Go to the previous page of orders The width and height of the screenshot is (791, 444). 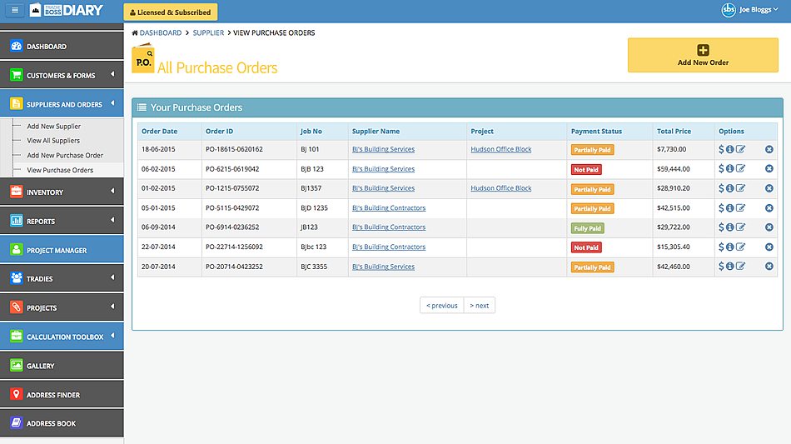tap(441, 305)
